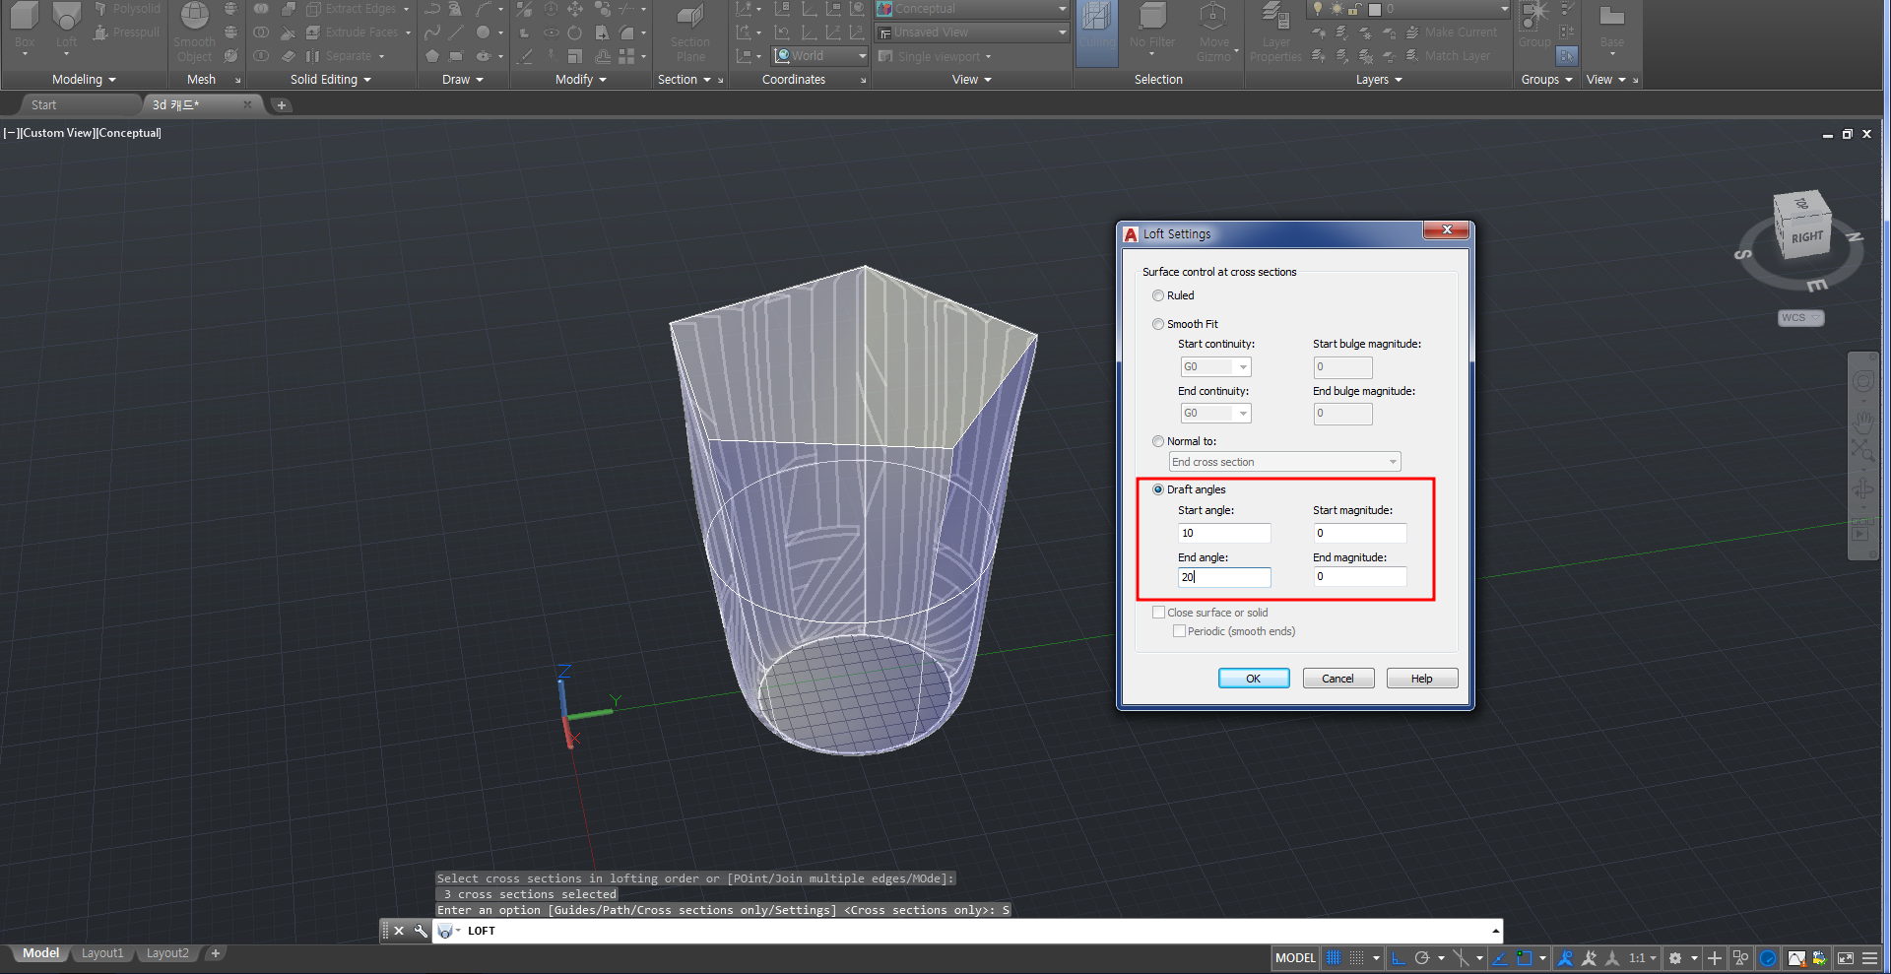Click the Start magnitude input field

(1359, 533)
